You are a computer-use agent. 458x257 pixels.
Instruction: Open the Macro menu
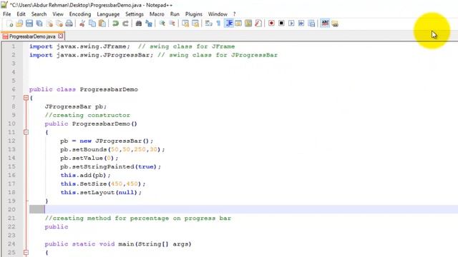click(x=157, y=14)
